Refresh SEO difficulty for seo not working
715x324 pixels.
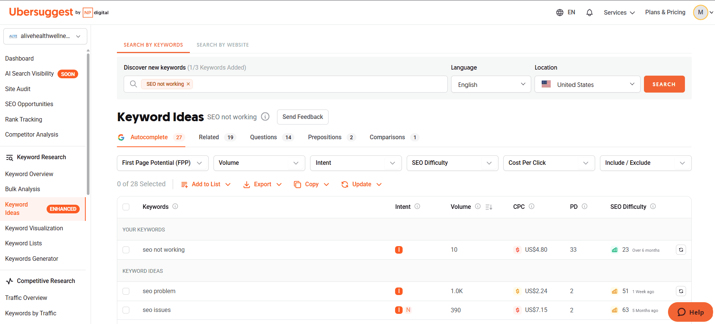(x=681, y=250)
